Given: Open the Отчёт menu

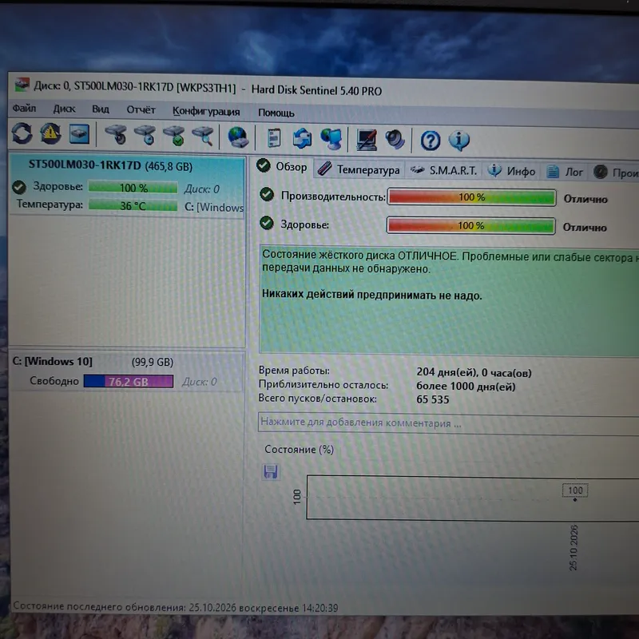Looking at the screenshot, I should (x=141, y=110).
